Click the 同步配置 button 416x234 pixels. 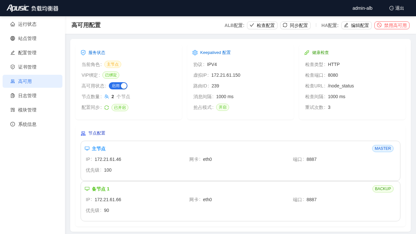coord(295,25)
